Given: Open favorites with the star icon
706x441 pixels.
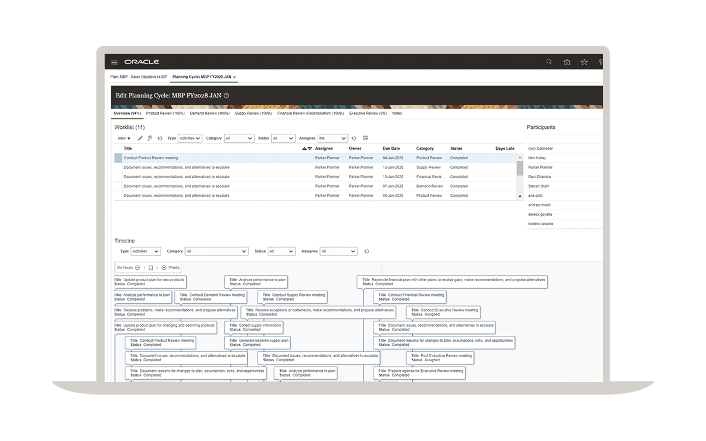Looking at the screenshot, I should click(584, 62).
